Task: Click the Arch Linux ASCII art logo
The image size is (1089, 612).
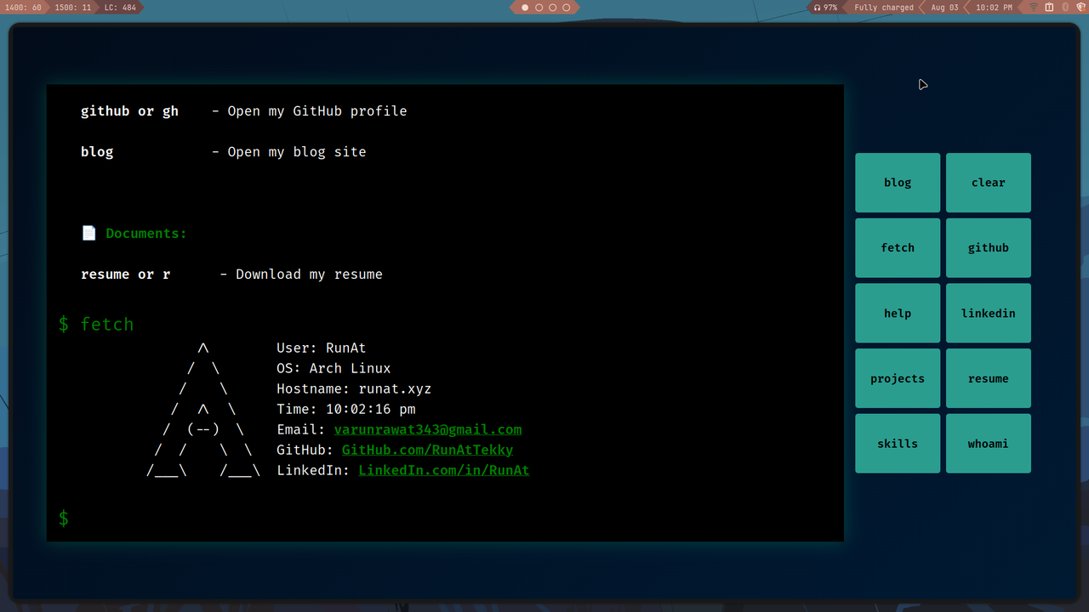Action: 203,410
